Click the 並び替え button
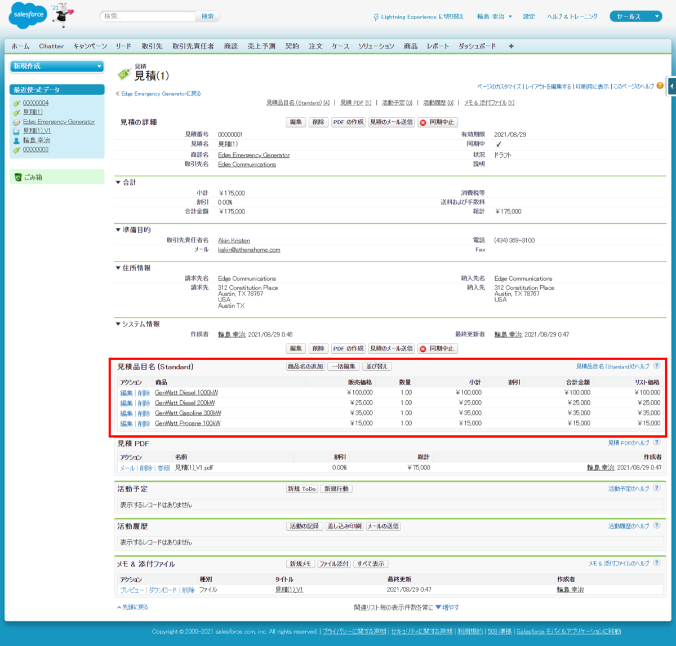This screenshot has height=646, width=676. coord(377,366)
